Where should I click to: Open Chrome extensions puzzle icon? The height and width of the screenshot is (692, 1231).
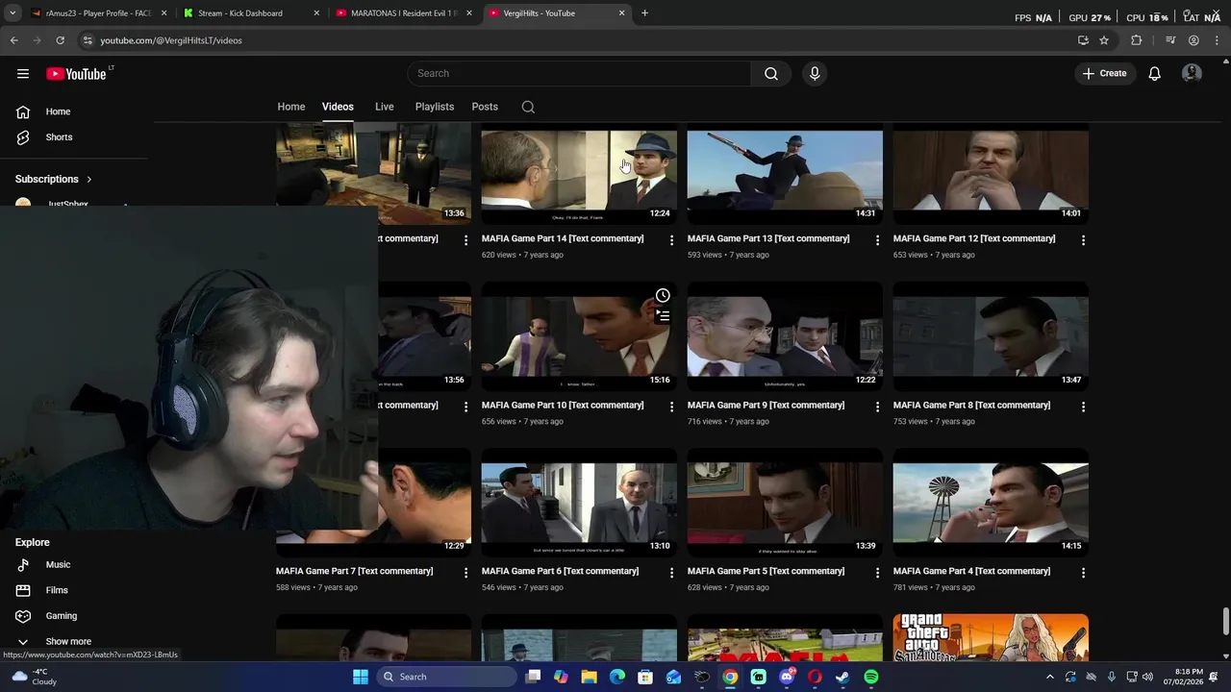[x=1137, y=40]
